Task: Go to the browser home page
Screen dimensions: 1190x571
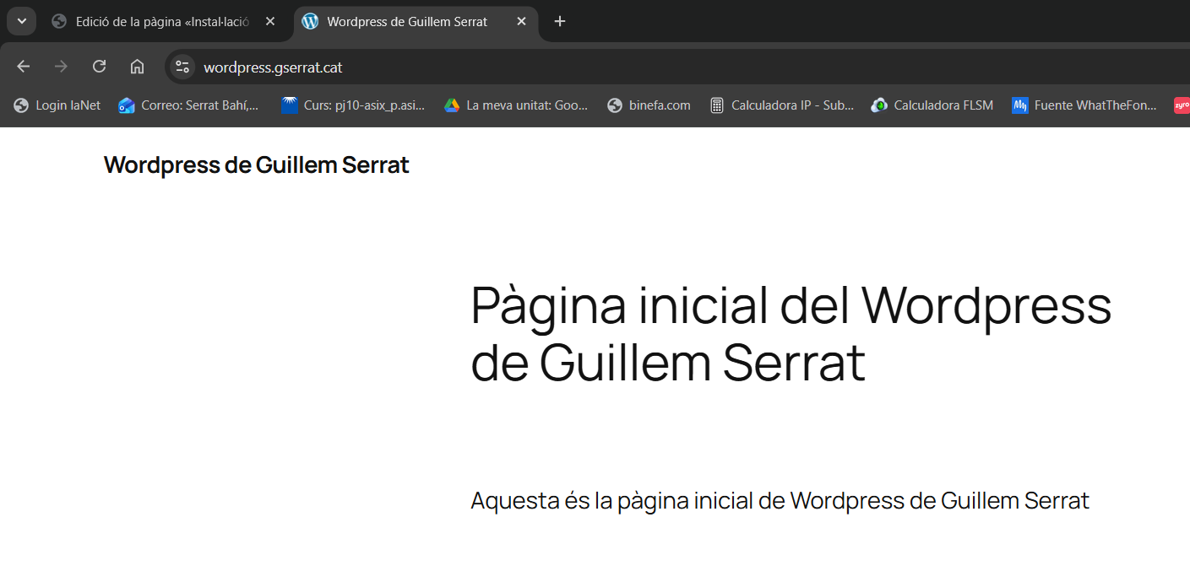Action: click(137, 67)
